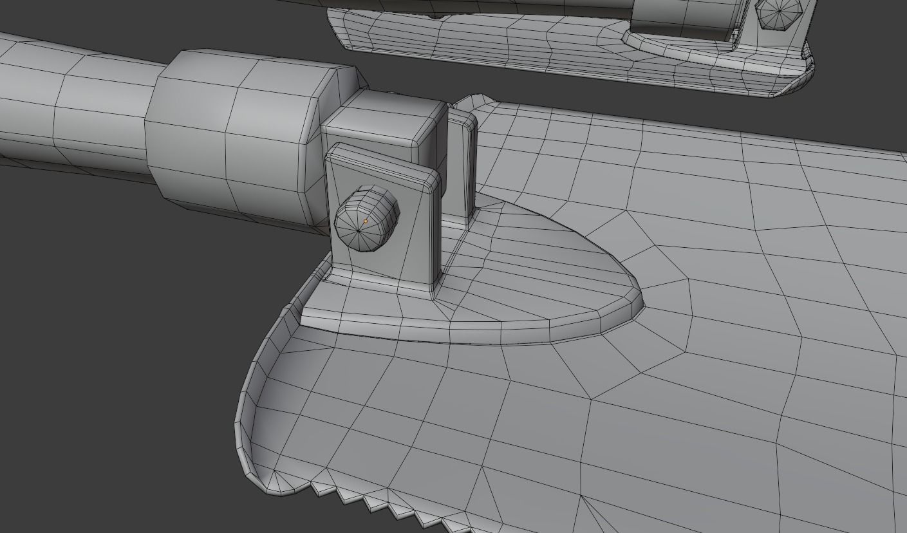Select the orange highlighted vertex on the bolt

coord(366,221)
